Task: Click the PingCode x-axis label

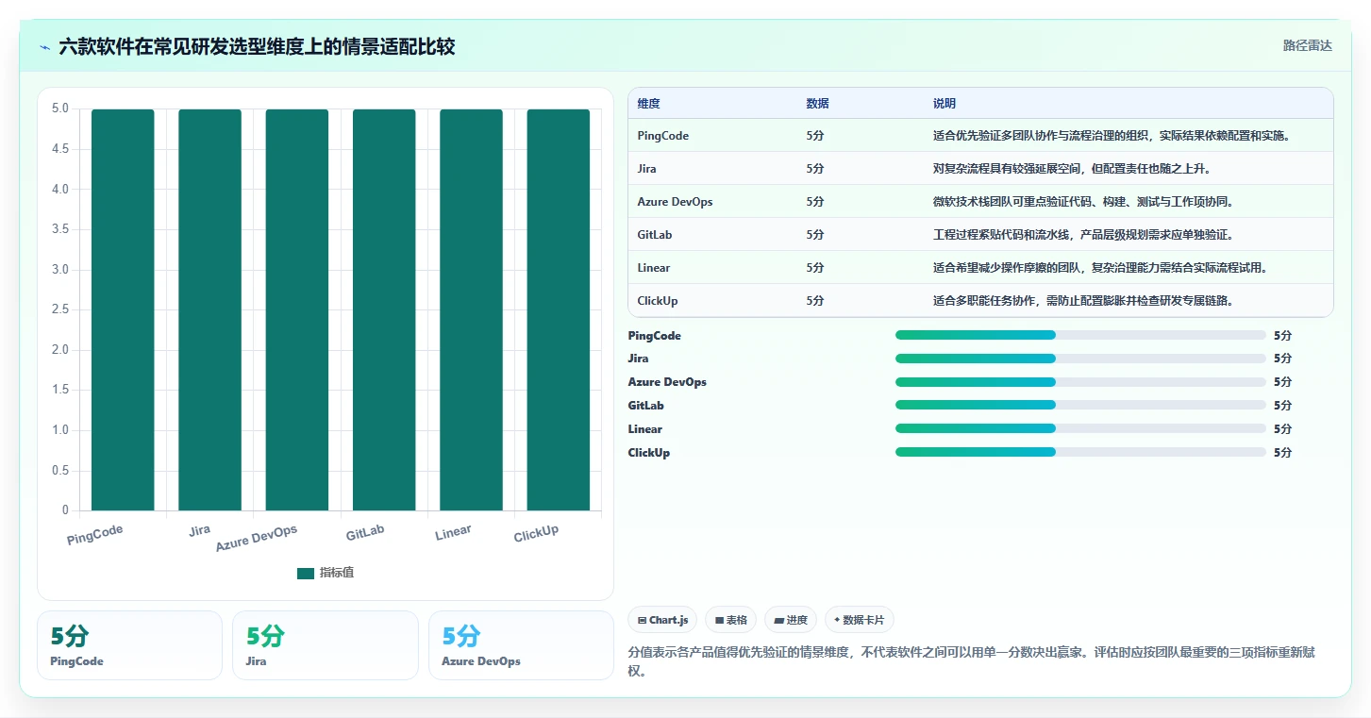Action: [95, 535]
